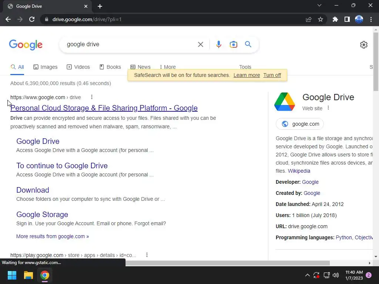Click the results count text
This screenshot has width=379, height=284.
point(61,83)
